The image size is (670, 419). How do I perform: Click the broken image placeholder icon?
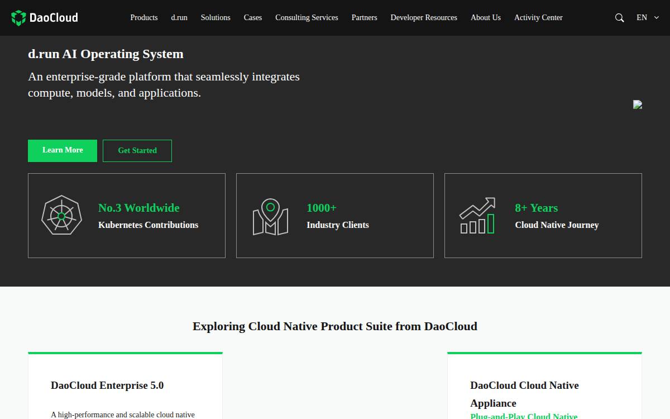point(638,104)
